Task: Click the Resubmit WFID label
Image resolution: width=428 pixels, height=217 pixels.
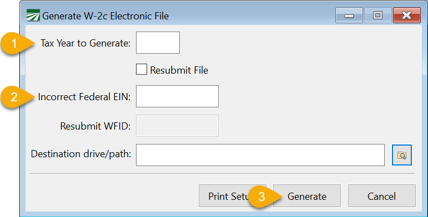Action: (x=95, y=126)
